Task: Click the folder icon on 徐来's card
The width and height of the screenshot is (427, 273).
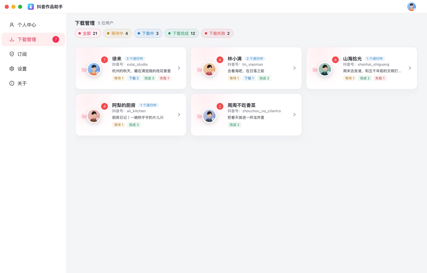Action: [84, 70]
